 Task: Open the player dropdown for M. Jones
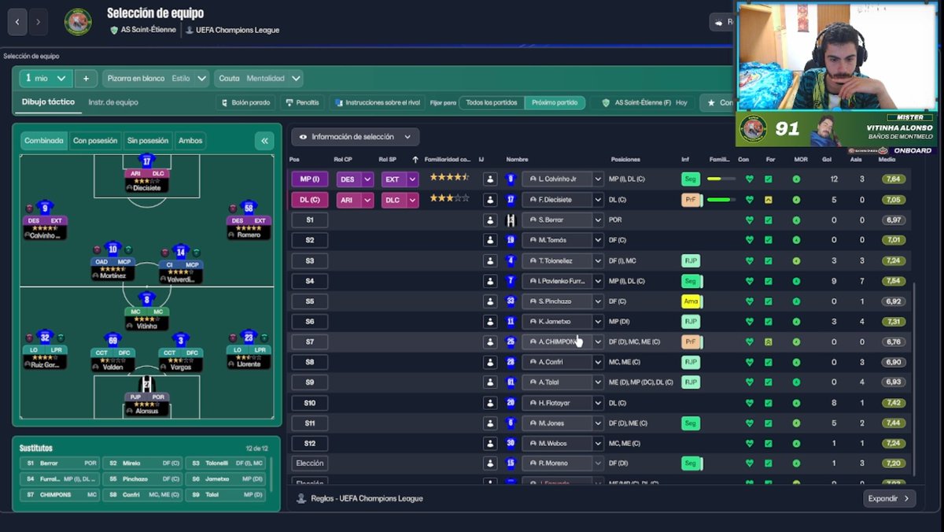[597, 423]
